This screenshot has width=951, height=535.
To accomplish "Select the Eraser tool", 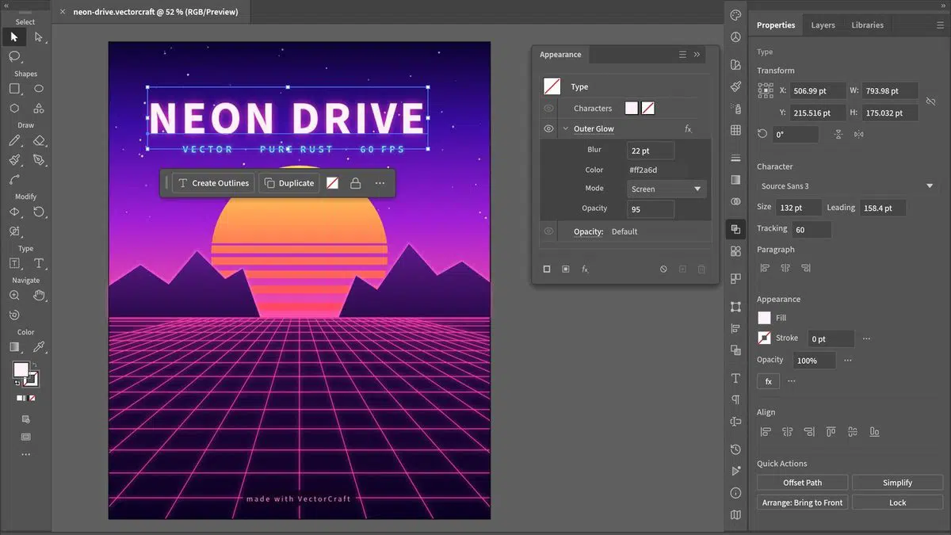I will (39, 140).
